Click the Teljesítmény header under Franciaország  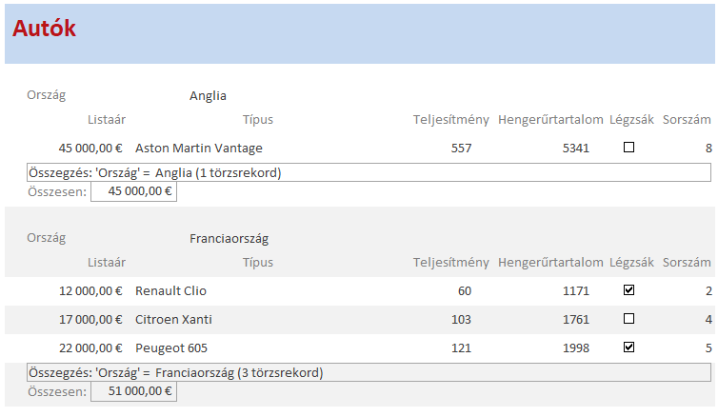coord(451,263)
